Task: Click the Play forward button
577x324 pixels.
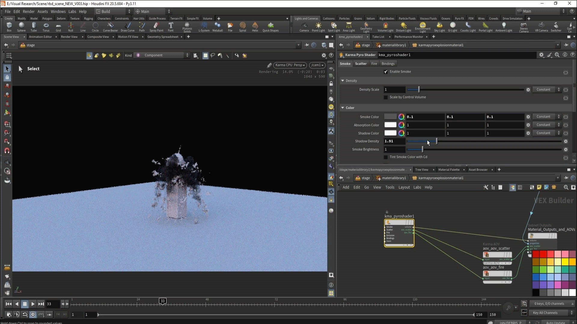Action: point(33,304)
